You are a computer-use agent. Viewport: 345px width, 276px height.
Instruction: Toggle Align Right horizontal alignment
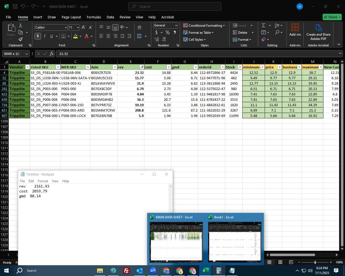pyautogui.click(x=115, y=36)
